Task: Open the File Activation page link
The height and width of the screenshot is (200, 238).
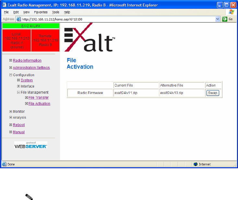Action: tap(39, 104)
